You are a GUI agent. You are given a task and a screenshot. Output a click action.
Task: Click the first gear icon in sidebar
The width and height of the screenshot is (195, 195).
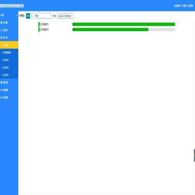[2, 90]
